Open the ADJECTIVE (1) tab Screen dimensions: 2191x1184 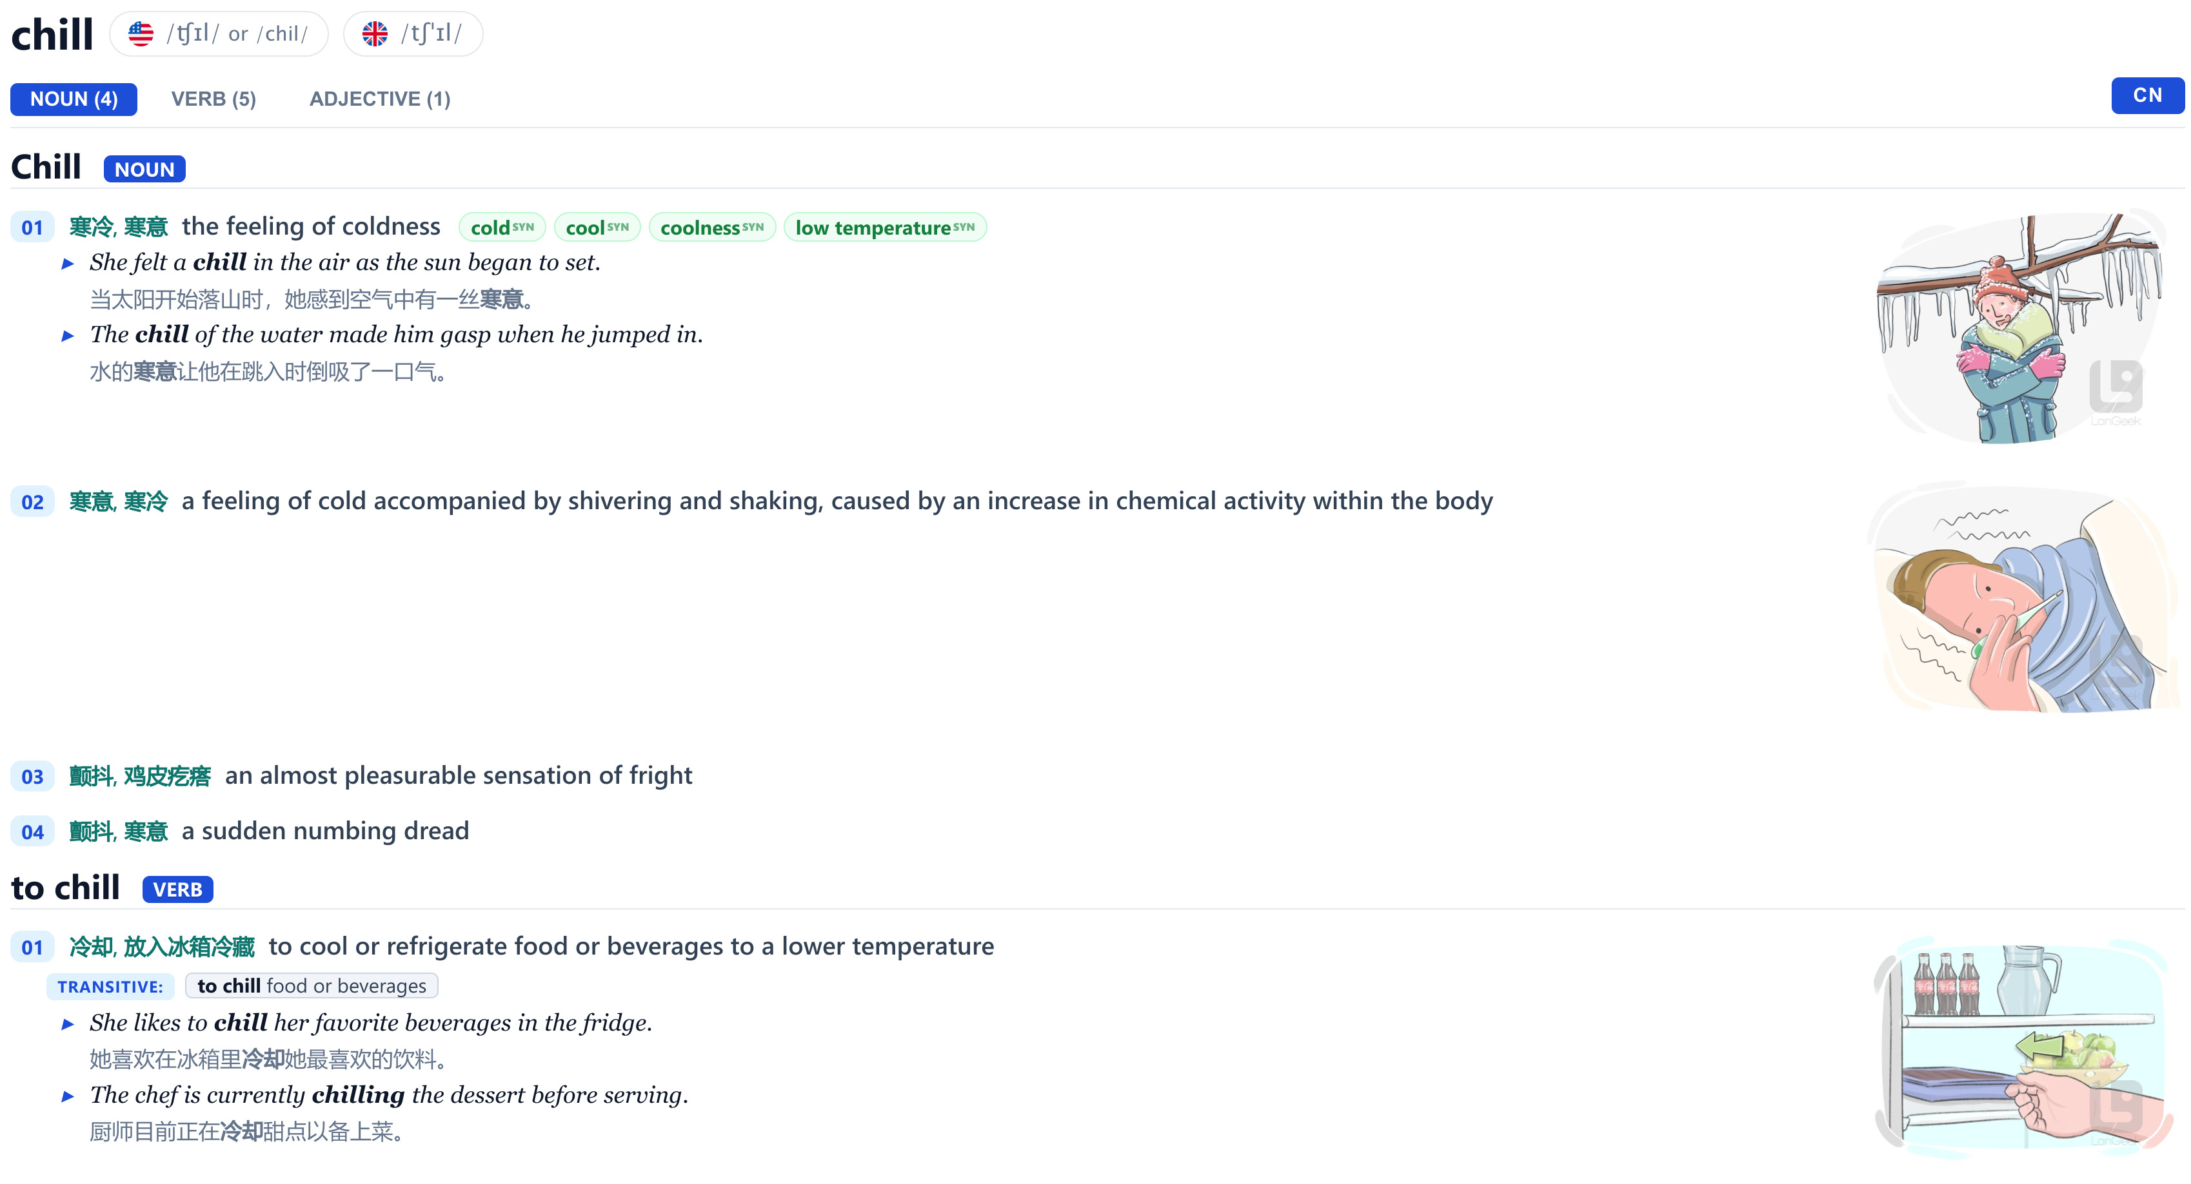point(379,99)
